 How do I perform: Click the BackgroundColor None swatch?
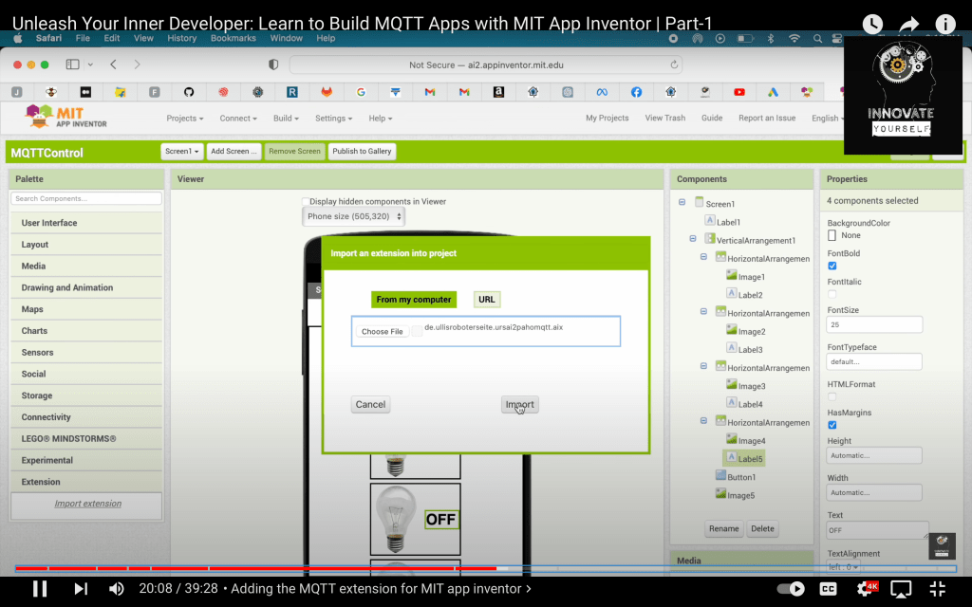(832, 235)
